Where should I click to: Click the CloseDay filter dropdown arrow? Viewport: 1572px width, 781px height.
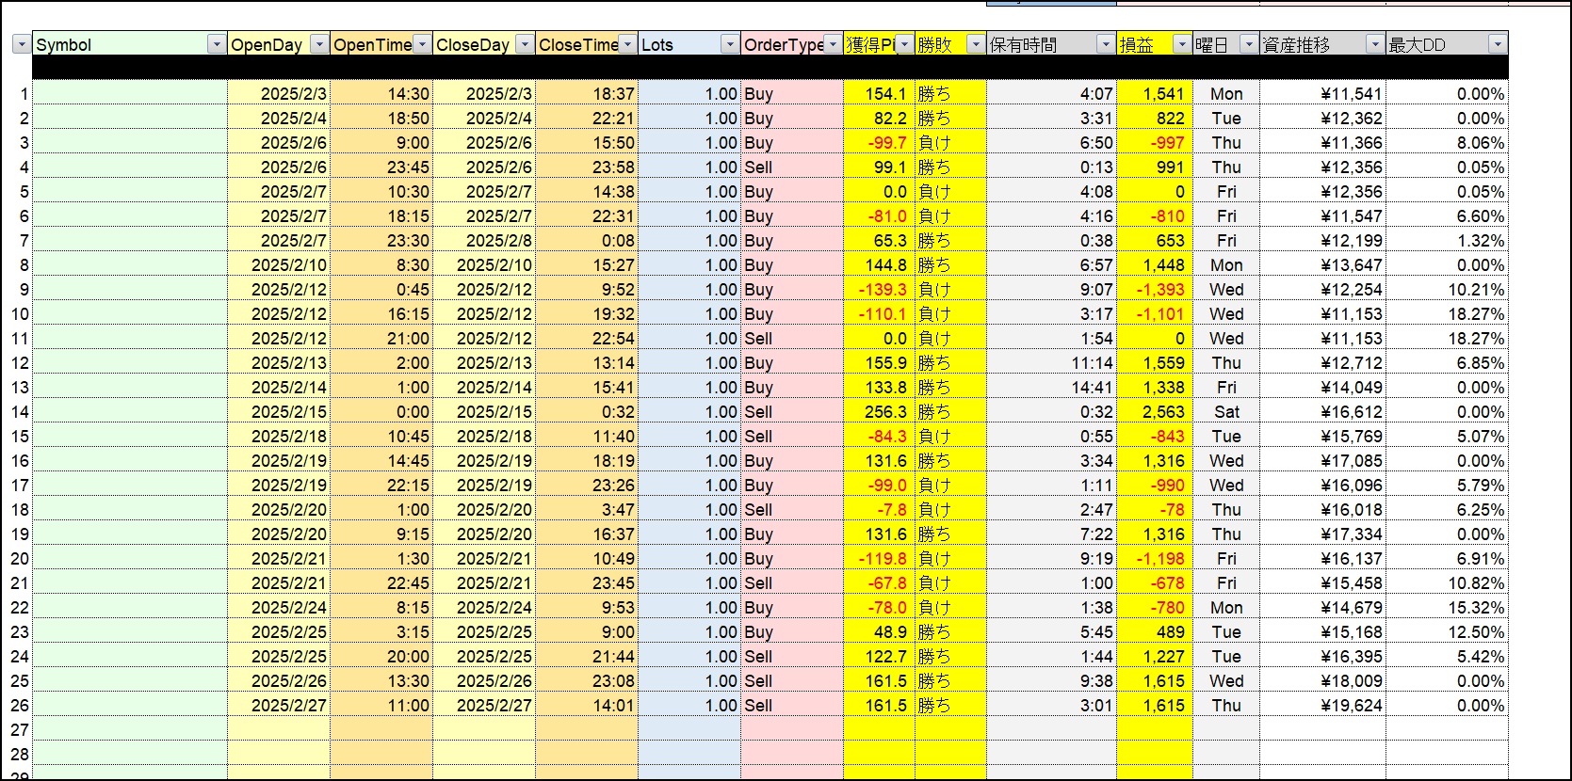[x=525, y=44]
